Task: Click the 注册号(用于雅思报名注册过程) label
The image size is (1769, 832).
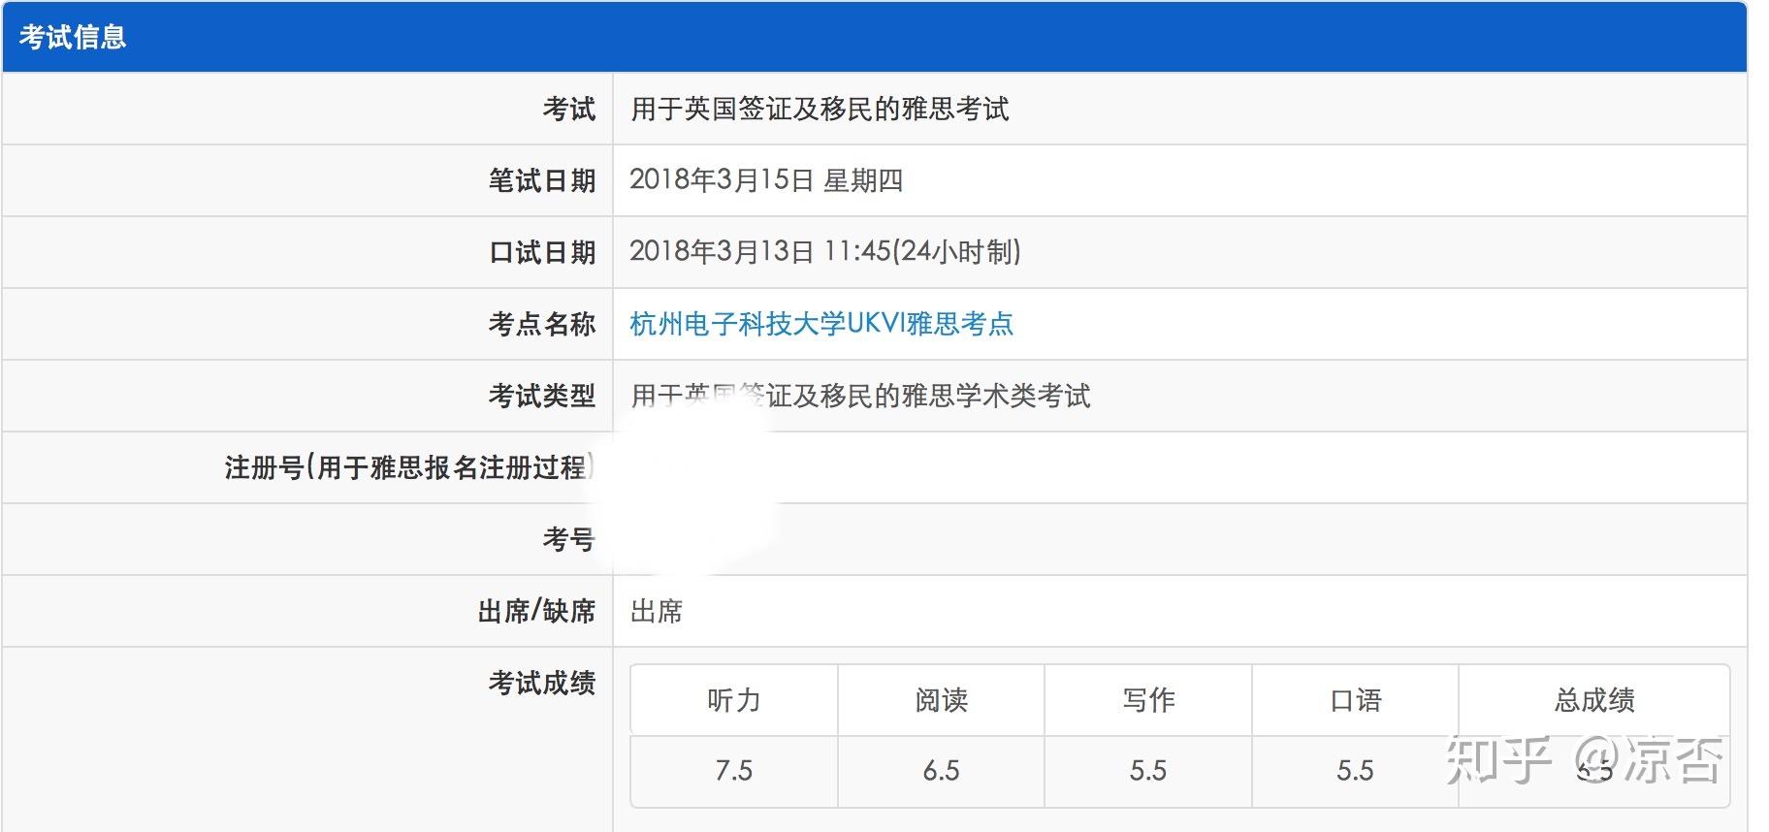Action: pos(409,467)
